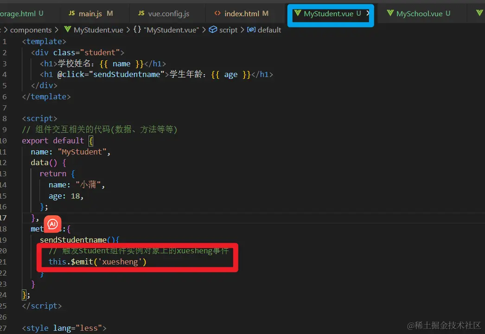Screen dimensions: 485x334
Task: Click return keyword on line 13
Action: pos(53,173)
